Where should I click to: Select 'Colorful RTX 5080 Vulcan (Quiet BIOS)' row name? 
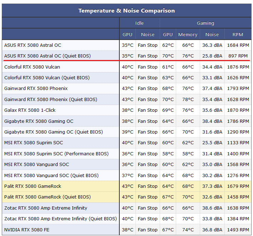(47, 78)
